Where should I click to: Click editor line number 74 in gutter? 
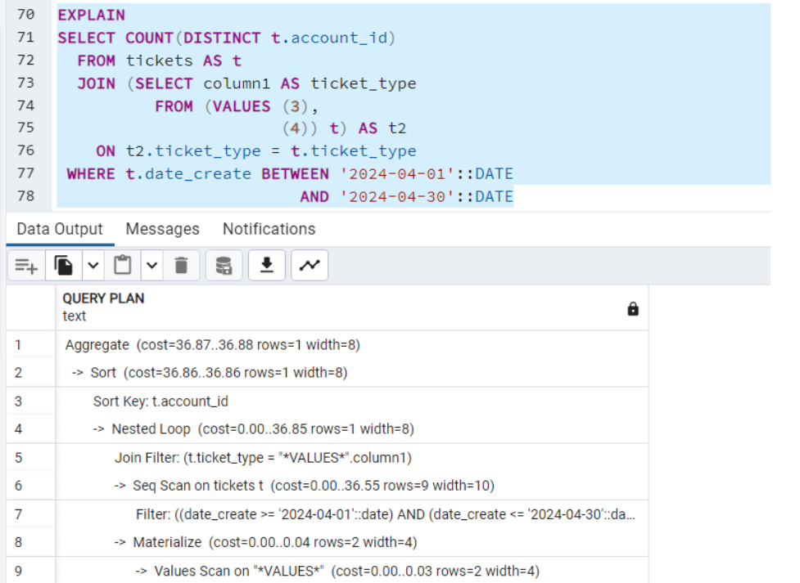click(26, 105)
